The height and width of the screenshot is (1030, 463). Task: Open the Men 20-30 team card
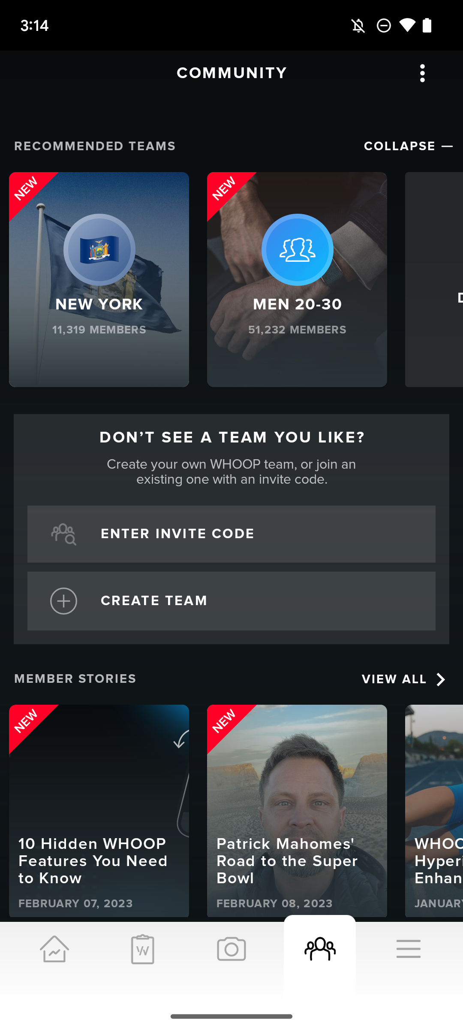(x=297, y=279)
